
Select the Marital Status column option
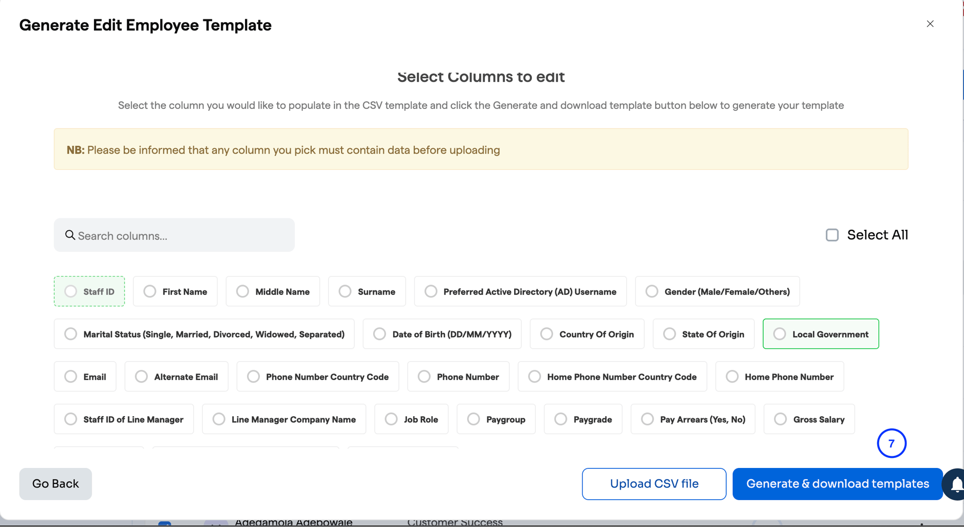click(204, 334)
